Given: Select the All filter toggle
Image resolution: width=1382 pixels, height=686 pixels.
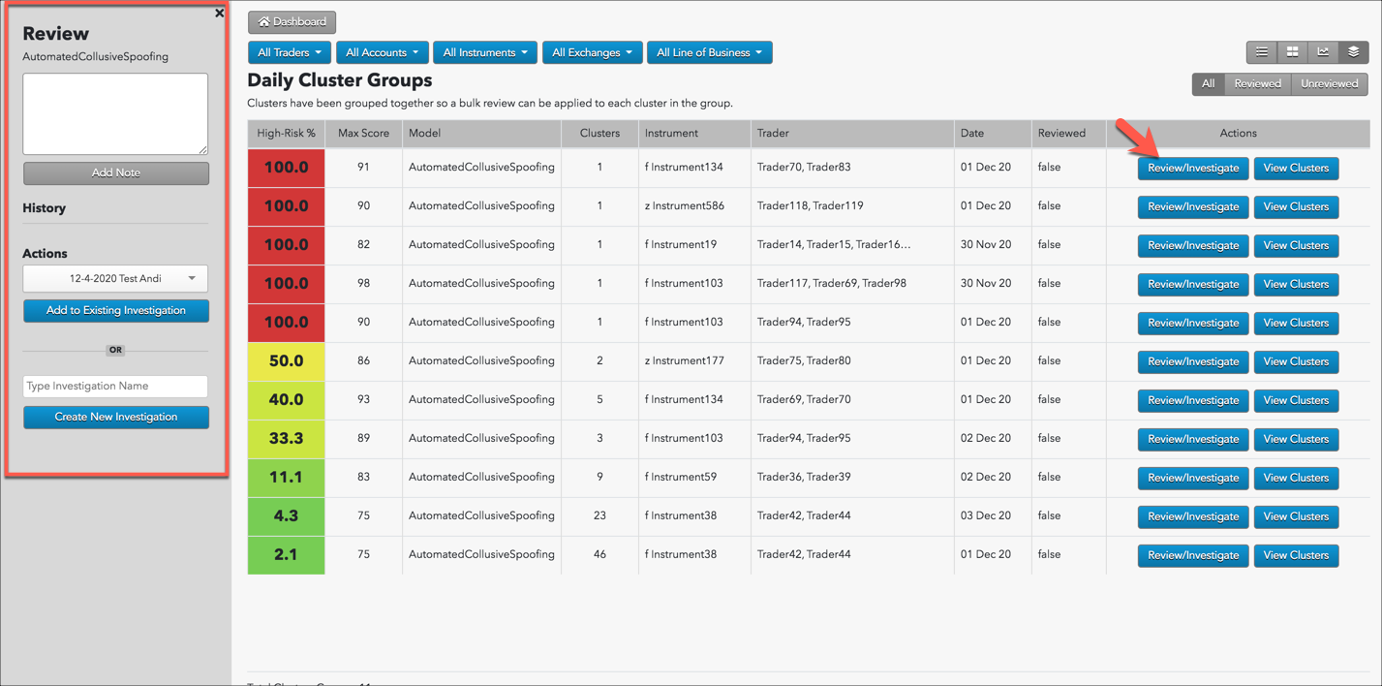Looking at the screenshot, I should (x=1208, y=84).
